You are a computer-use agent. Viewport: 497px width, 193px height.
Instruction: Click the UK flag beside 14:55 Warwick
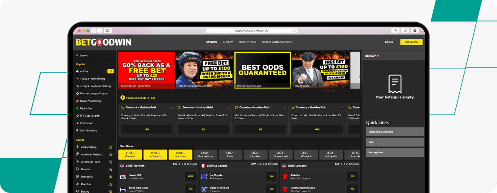(x=122, y=165)
